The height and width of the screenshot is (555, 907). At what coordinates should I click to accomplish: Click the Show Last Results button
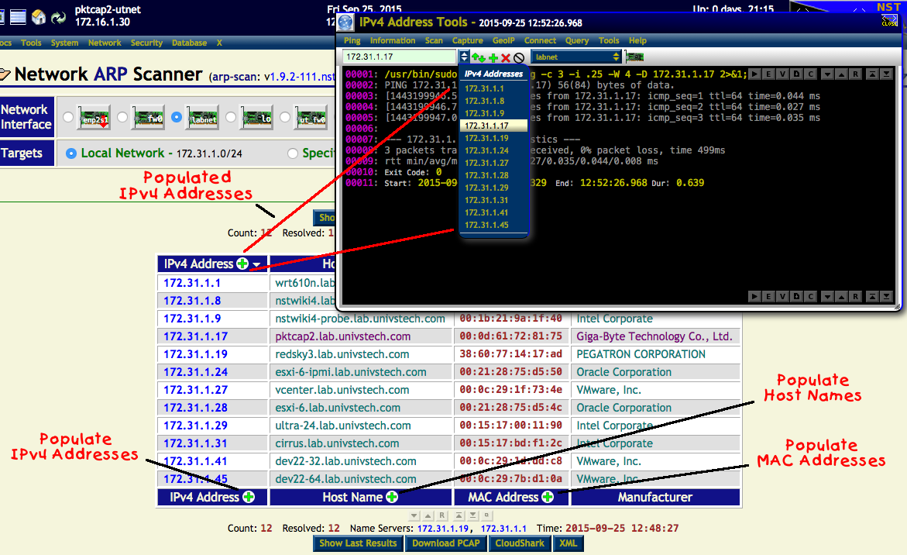point(358,543)
